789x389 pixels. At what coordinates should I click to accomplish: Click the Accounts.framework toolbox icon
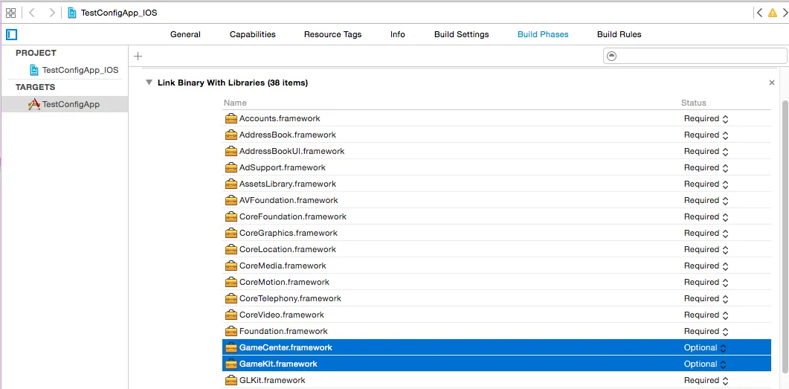pos(231,119)
